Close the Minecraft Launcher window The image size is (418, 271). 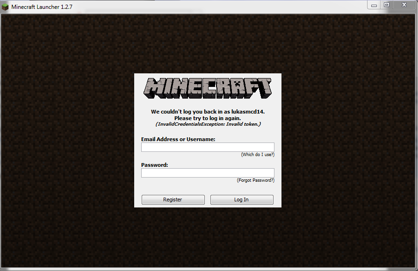click(x=404, y=5)
